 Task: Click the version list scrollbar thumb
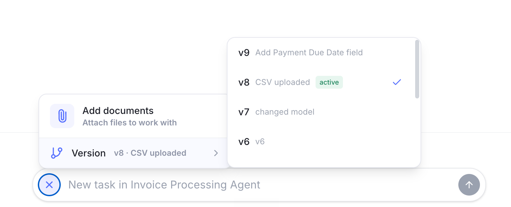417,69
